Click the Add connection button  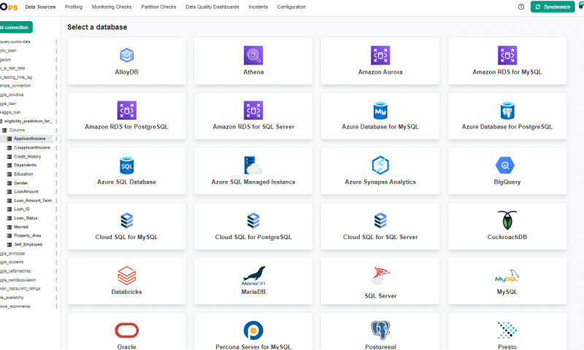coord(15,27)
